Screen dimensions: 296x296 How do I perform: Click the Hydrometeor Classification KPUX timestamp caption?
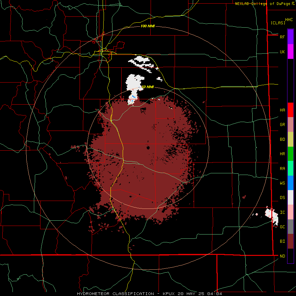tap(149, 294)
